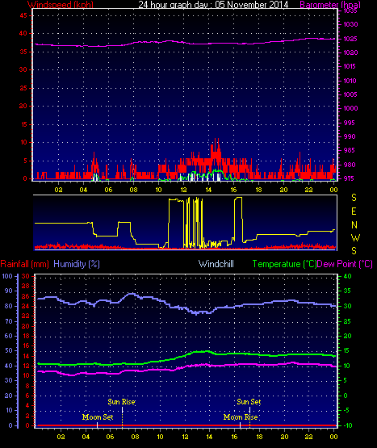The height and width of the screenshot is (448, 377).
Task: Click the E wind direction label
Action: [x=354, y=211]
